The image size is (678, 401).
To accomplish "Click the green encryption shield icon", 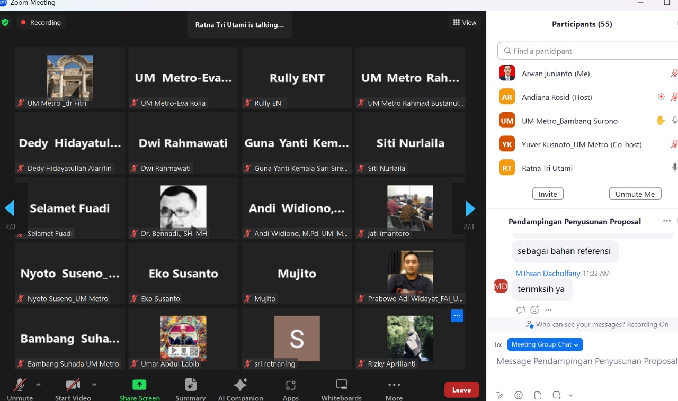I will tap(5, 22).
